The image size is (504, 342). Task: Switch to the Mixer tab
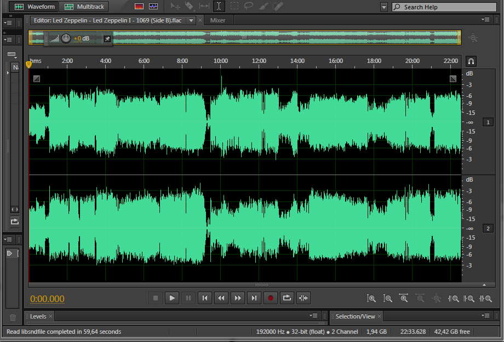[217, 20]
